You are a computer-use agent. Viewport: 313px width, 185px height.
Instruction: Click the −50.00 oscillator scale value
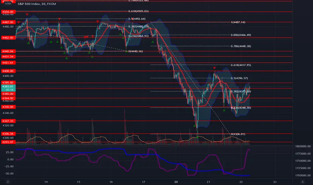tap(9, 174)
